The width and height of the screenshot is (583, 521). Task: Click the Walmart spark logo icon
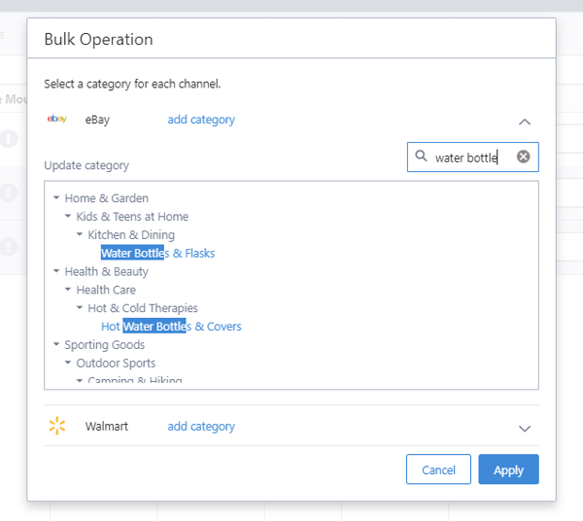point(56,427)
